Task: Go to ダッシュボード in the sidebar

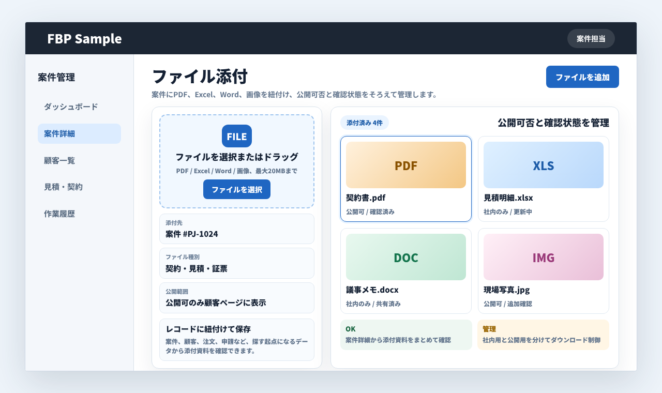Action: [x=79, y=107]
